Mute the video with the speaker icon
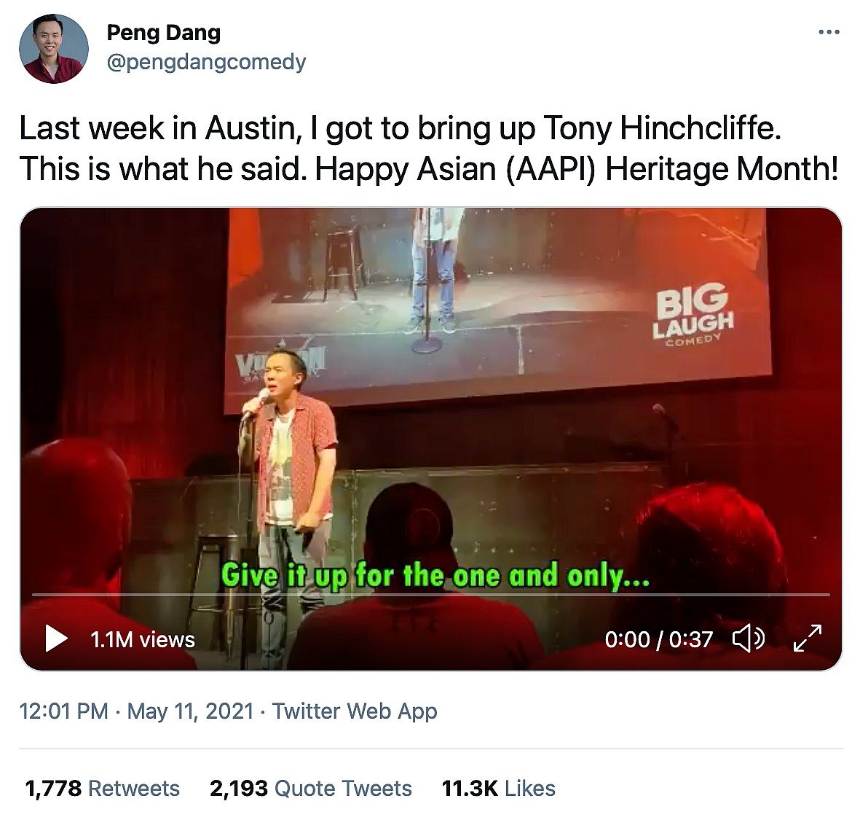The width and height of the screenshot is (860, 820). point(748,639)
